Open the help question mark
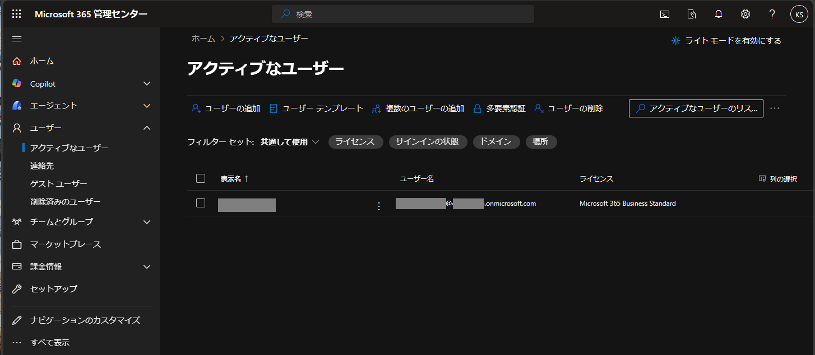This screenshot has height=355, width=815. [x=772, y=15]
